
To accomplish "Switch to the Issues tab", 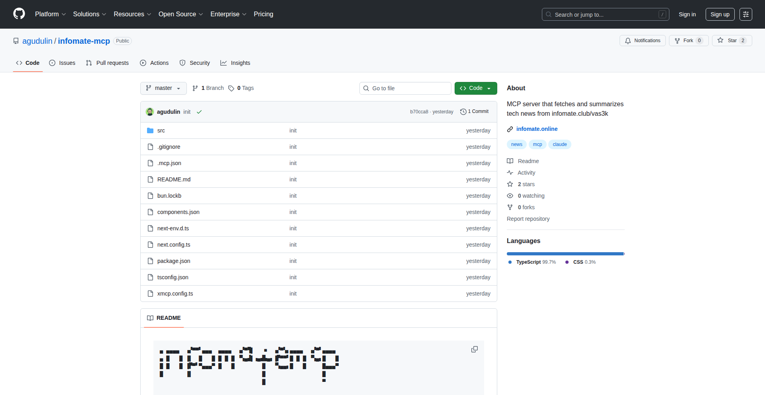I will [62, 63].
